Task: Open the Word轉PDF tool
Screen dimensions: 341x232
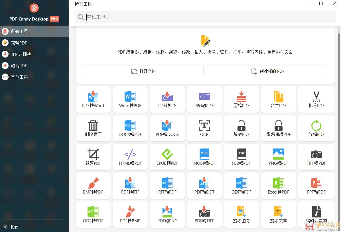Action: click(130, 99)
